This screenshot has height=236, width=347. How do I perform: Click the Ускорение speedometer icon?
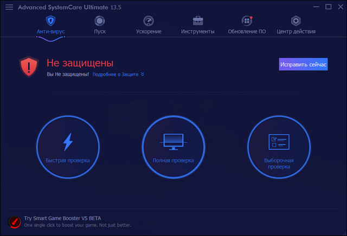tap(149, 21)
